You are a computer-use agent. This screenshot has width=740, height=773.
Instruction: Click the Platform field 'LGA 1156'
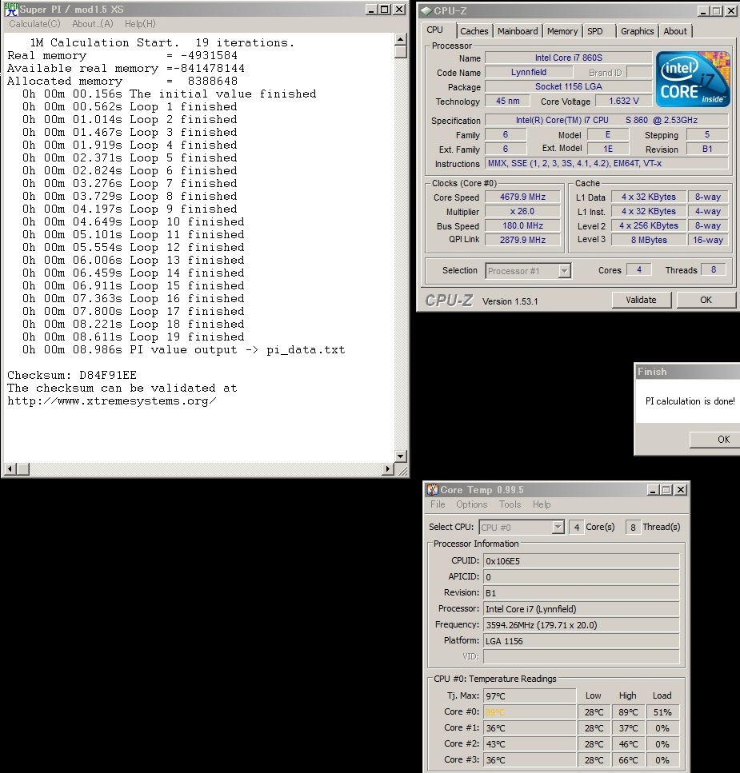pos(581,641)
